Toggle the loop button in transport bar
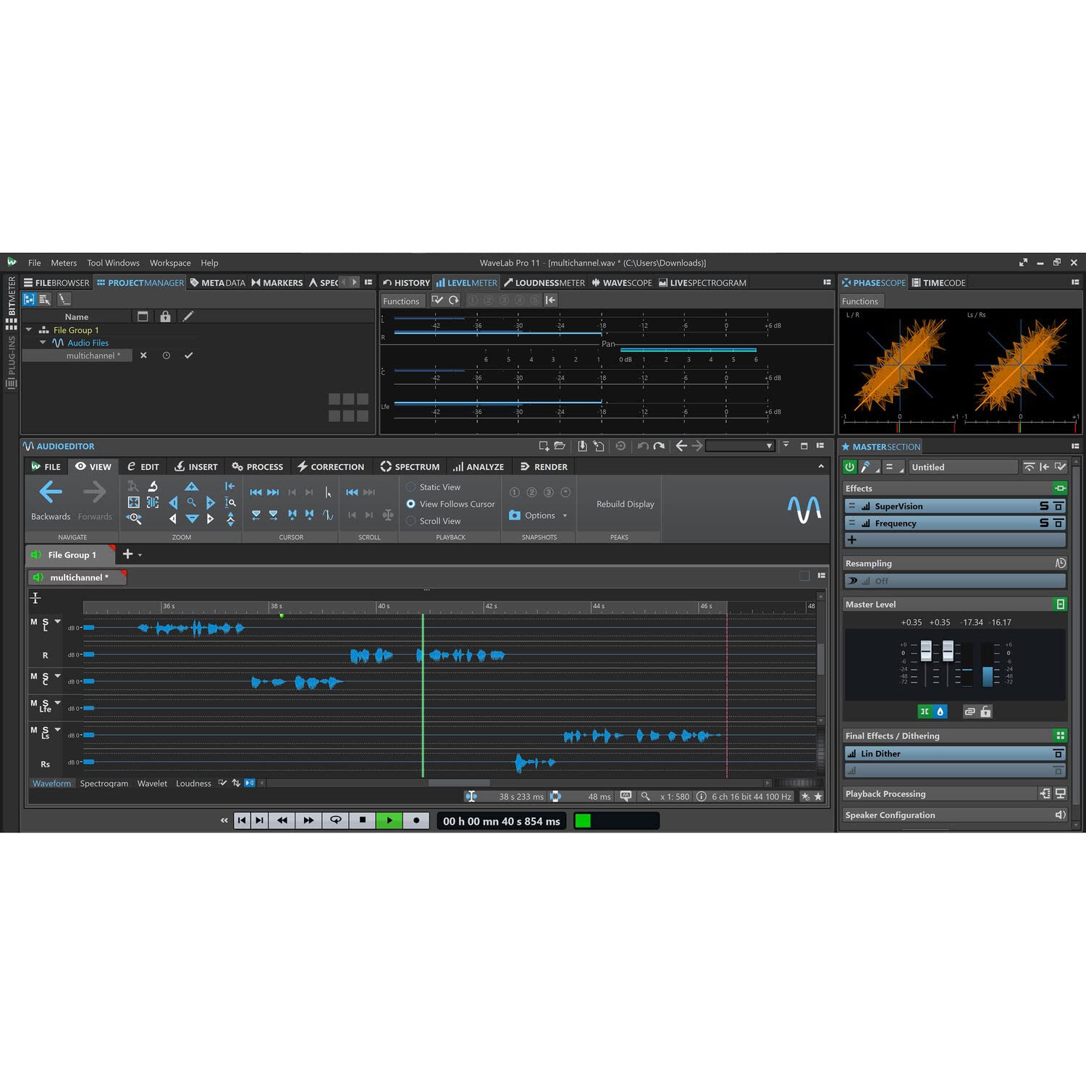 click(336, 820)
